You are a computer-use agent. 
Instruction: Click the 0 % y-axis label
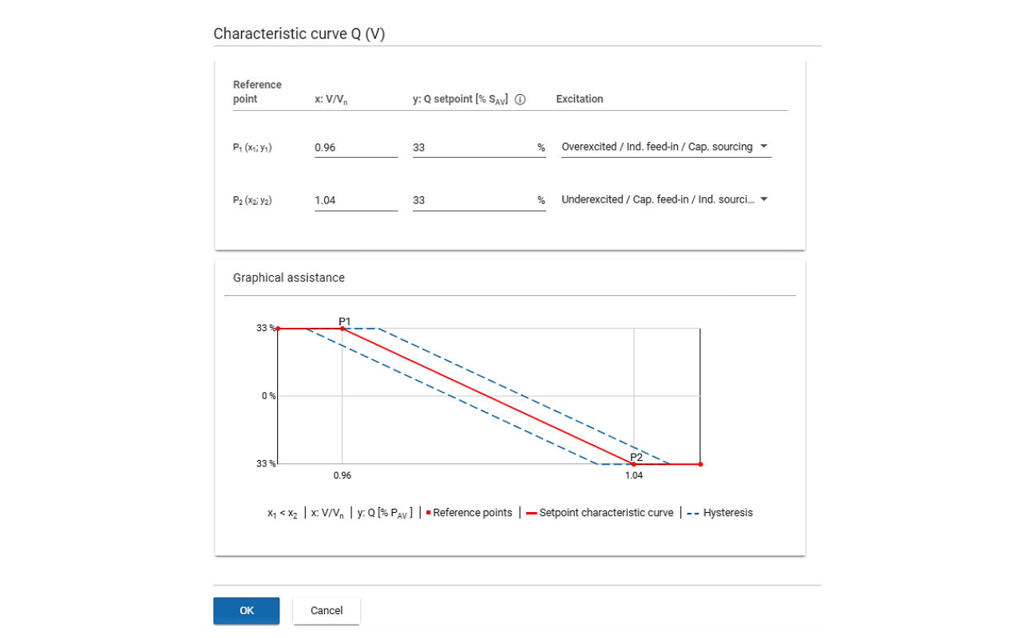[x=267, y=396]
